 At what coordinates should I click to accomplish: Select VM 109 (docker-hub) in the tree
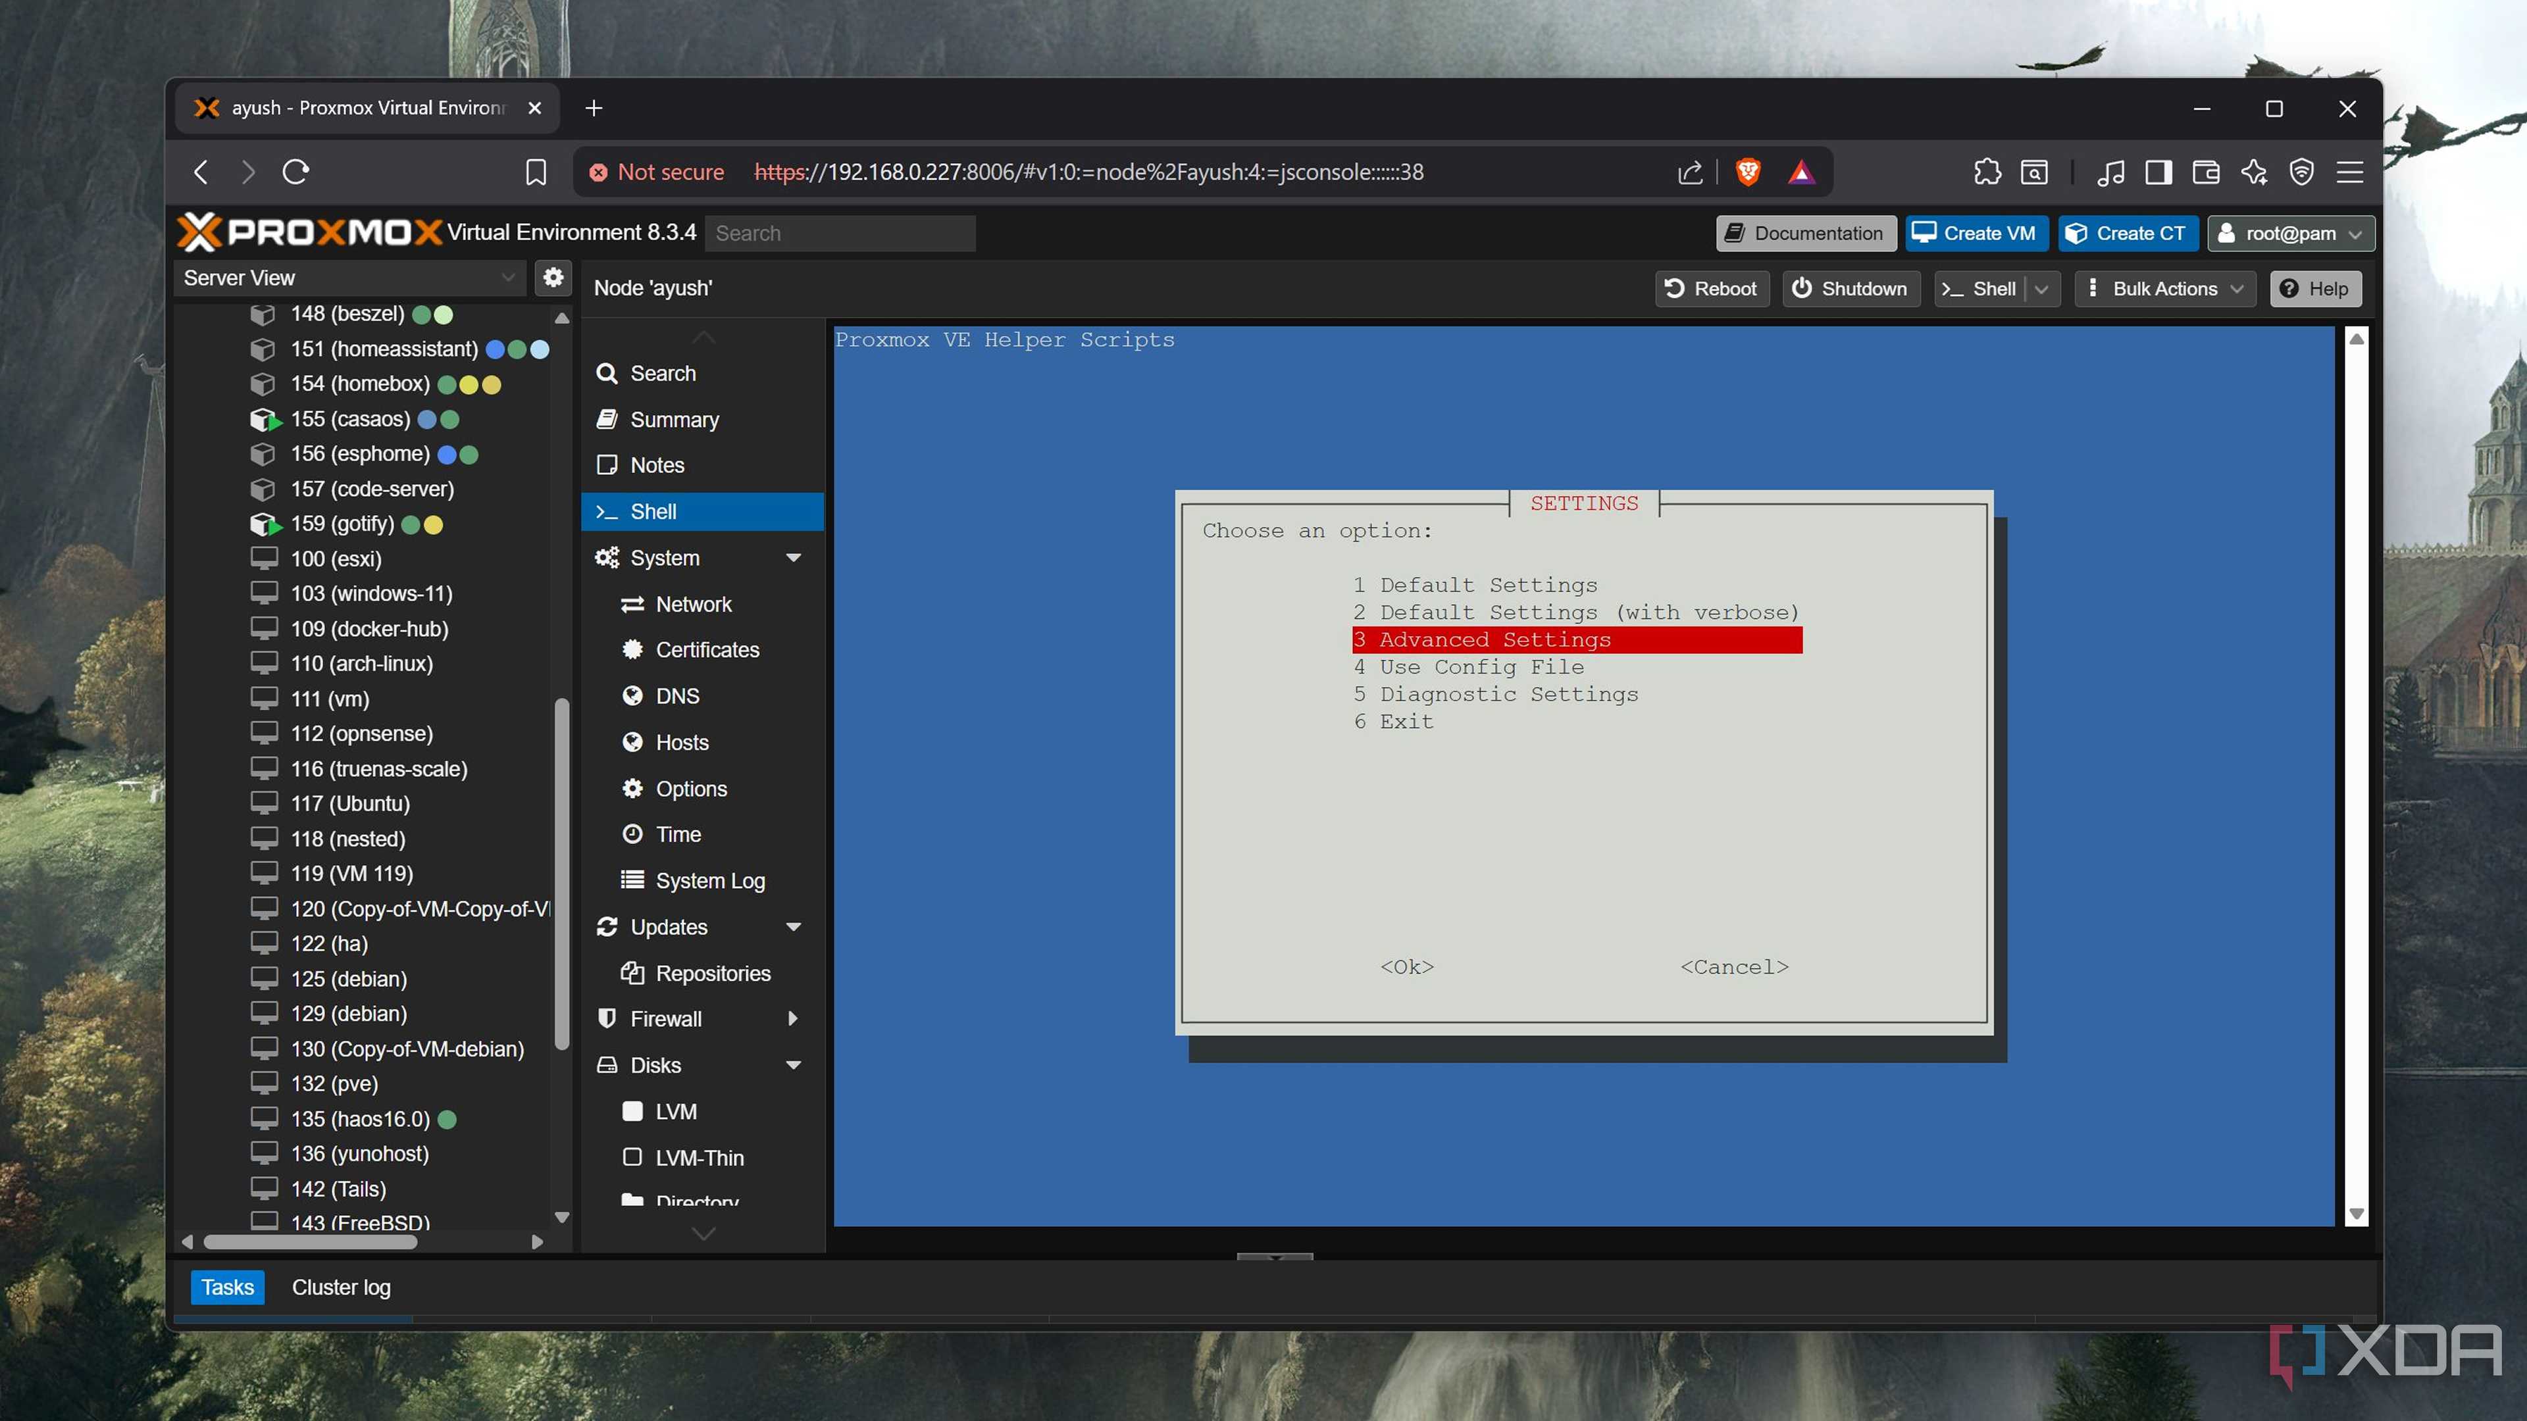tap(369, 629)
